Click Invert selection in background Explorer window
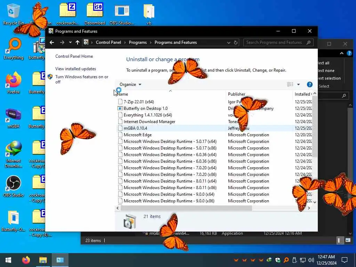This screenshot has height=267, width=356. [329, 78]
